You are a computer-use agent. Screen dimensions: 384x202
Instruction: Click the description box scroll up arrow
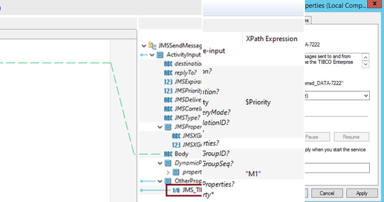tap(365, 58)
